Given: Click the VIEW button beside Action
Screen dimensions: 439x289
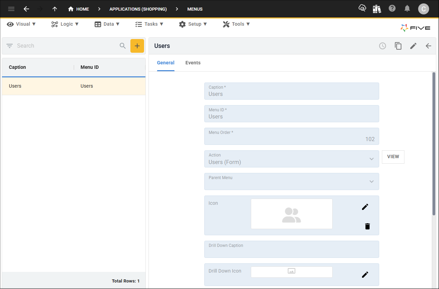Looking at the screenshot, I should click(393, 157).
